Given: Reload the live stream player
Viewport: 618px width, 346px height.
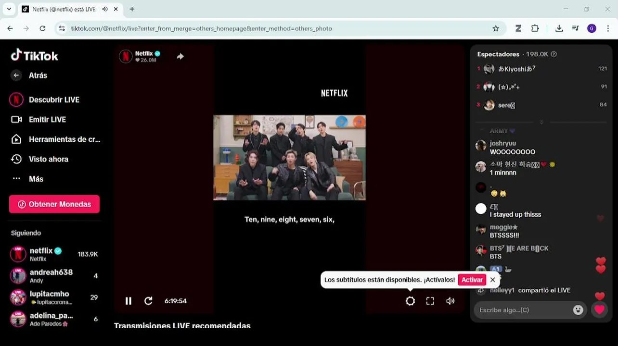Looking at the screenshot, I should [x=148, y=301].
